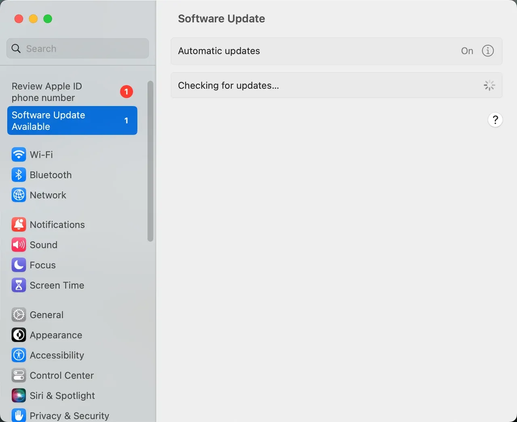The height and width of the screenshot is (422, 517).
Task: Select the Bluetooth icon
Action: (x=19, y=175)
